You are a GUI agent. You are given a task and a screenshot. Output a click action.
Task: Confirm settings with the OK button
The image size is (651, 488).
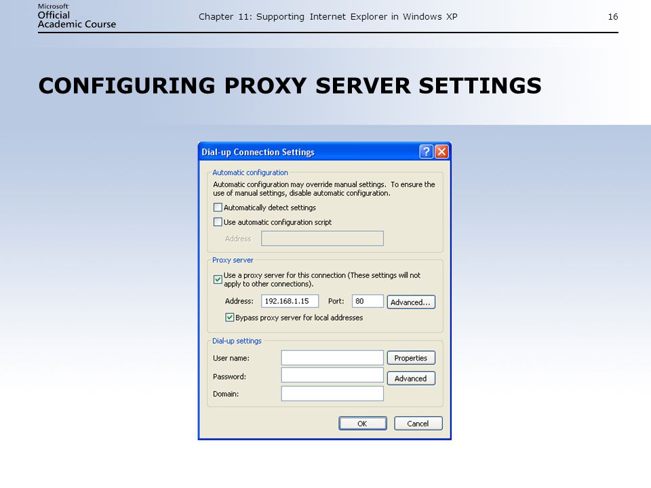362,423
